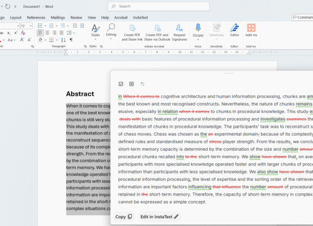This screenshot has height=226, width=313.
Task: Click the first-line indent ruler marker
Action: [x=66, y=51]
